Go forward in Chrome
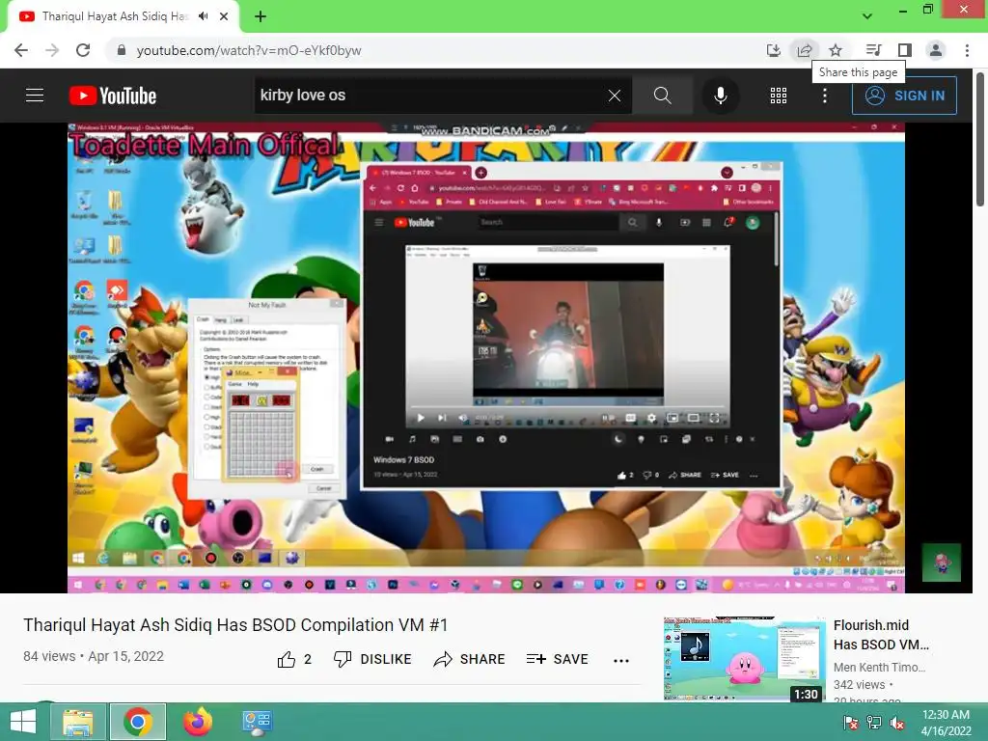Viewport: 988px width, 741px height. pyautogui.click(x=52, y=50)
